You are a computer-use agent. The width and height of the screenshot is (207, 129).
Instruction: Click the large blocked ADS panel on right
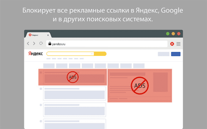coord(140,86)
